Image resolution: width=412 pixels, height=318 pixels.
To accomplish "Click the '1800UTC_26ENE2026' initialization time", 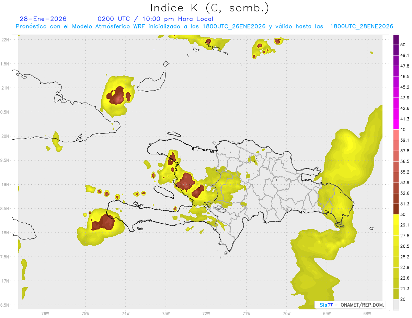I will pos(234,26).
